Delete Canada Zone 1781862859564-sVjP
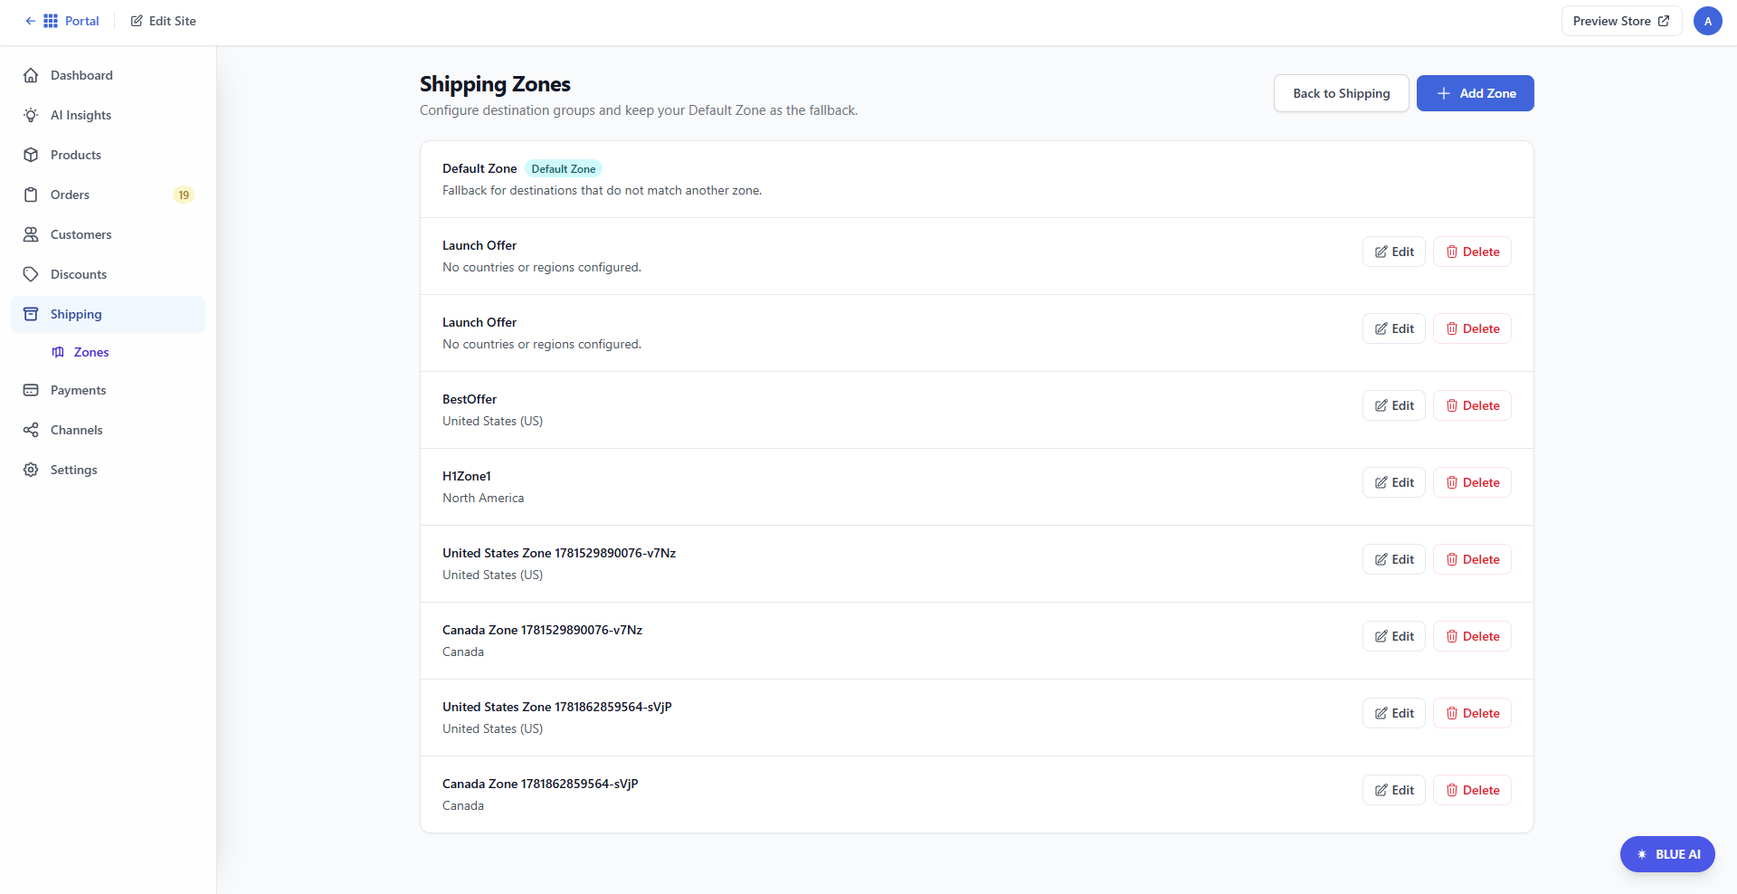The height and width of the screenshot is (894, 1737). 1472,790
